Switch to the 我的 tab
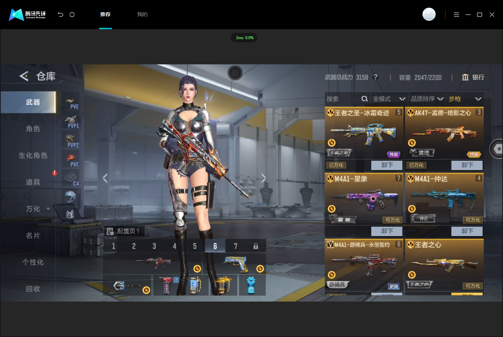The width and height of the screenshot is (503, 337). tap(142, 14)
